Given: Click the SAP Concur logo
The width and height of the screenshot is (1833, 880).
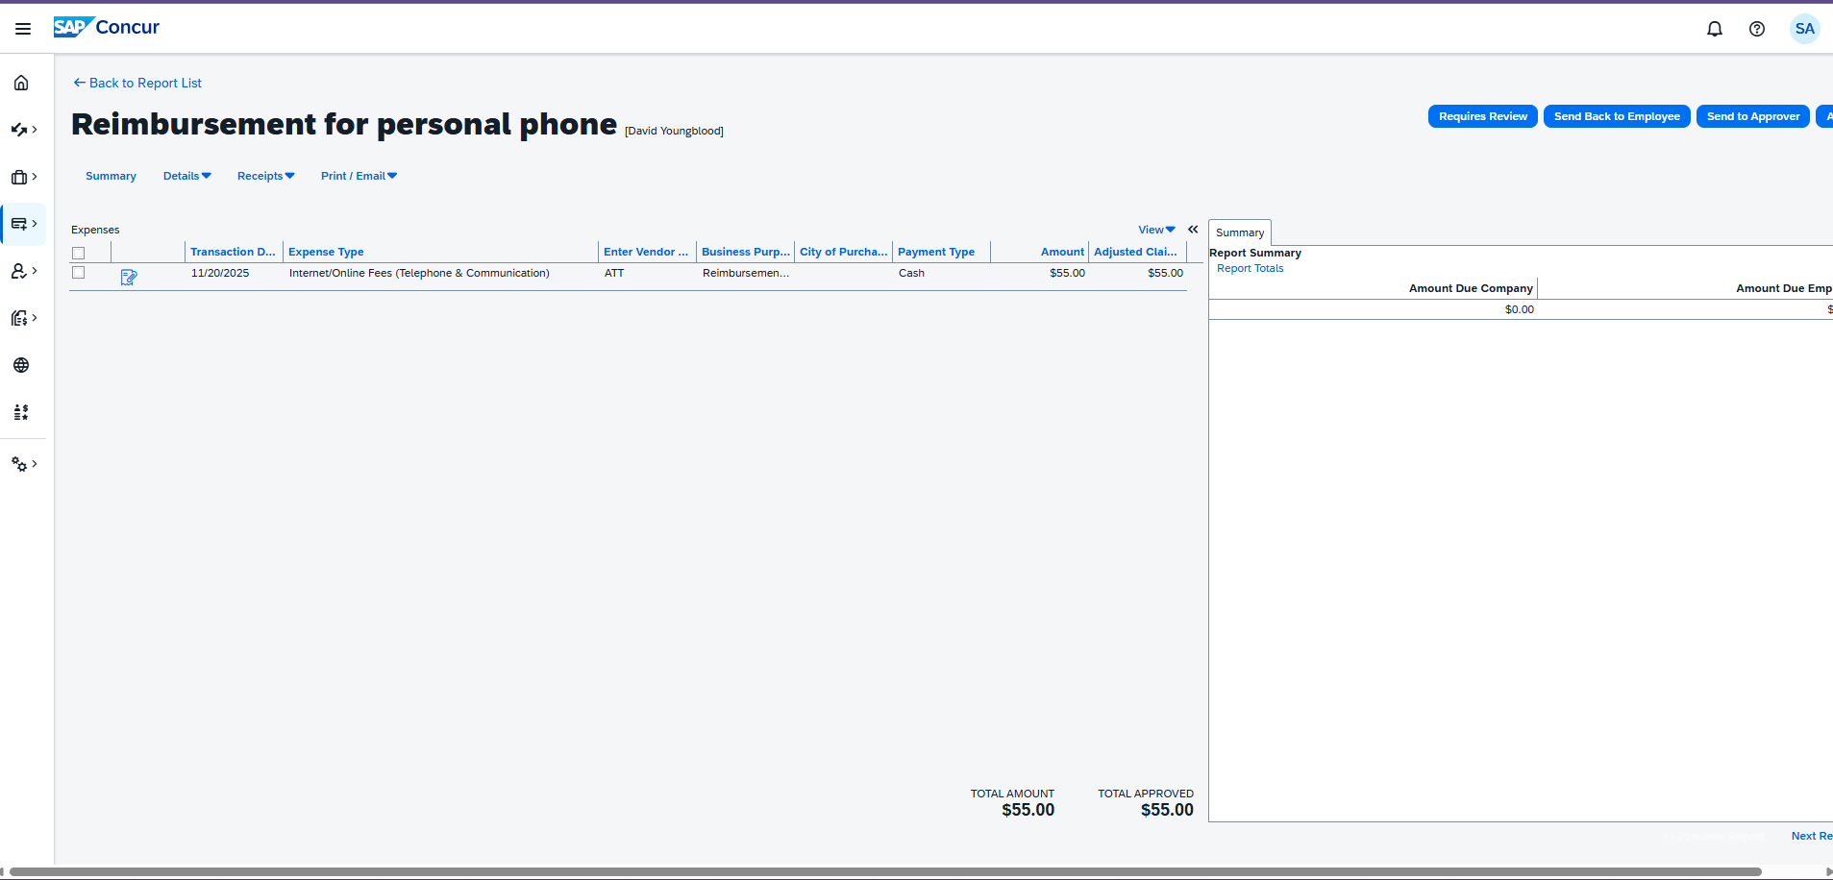Looking at the screenshot, I should pos(106,28).
